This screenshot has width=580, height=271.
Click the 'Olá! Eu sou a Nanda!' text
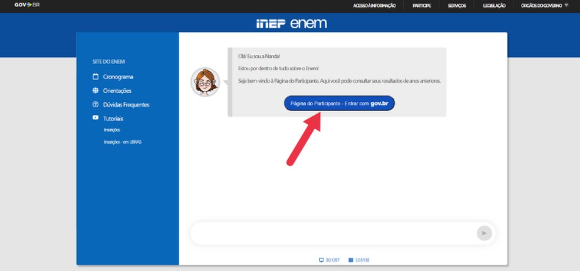pos(259,56)
